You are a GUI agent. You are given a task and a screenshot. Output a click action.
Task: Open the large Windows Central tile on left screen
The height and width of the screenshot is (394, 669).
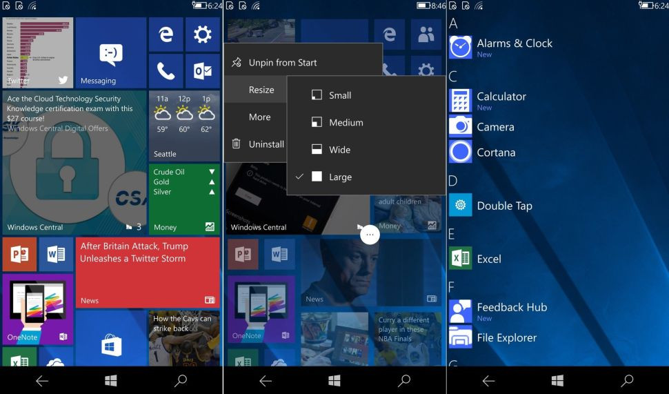74,163
